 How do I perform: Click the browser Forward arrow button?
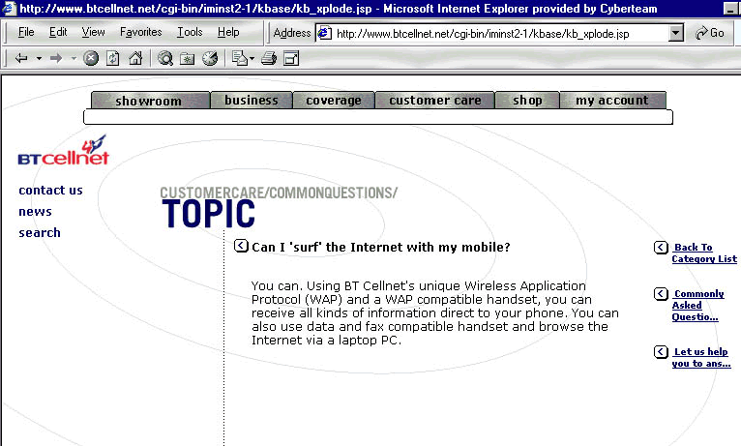(56, 58)
